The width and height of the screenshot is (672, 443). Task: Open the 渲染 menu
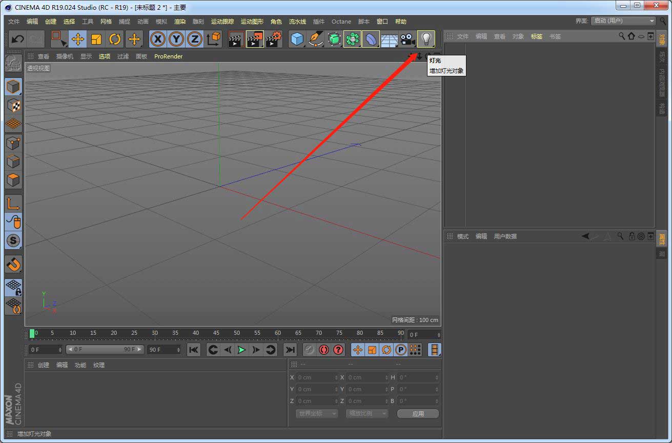point(180,22)
